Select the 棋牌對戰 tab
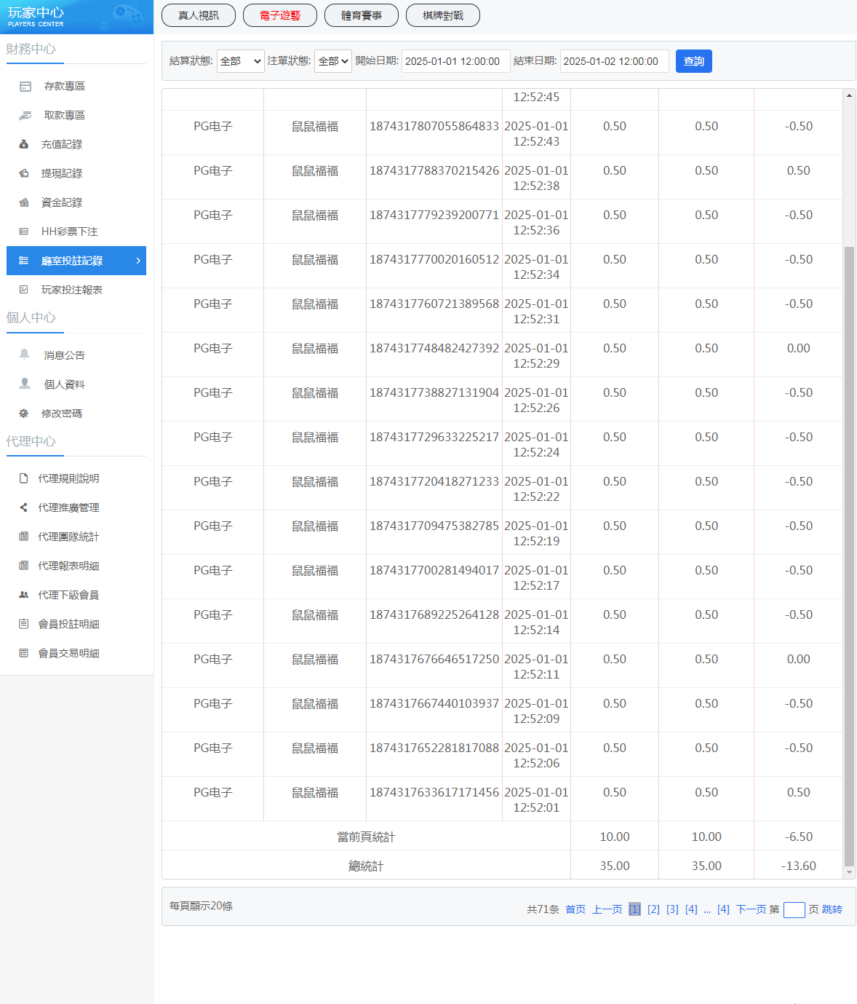857x1004 pixels. (443, 15)
